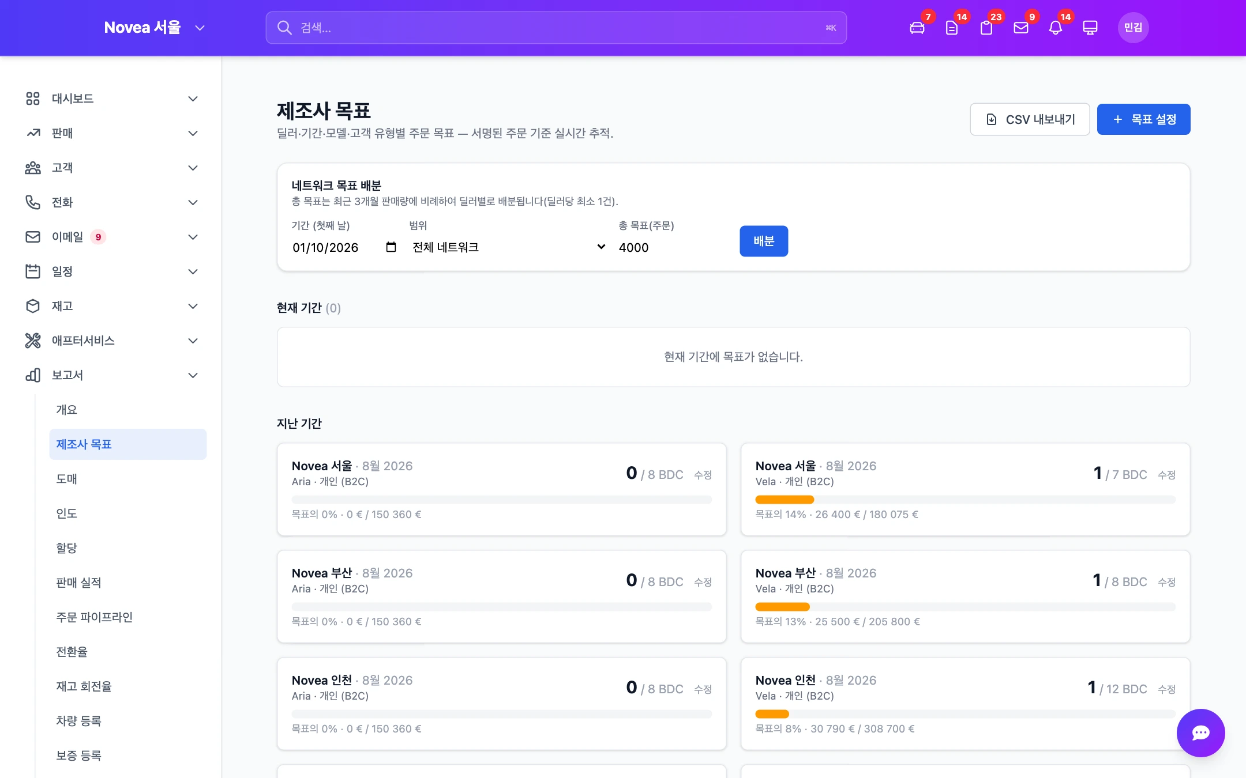The width and height of the screenshot is (1246, 778).
Task: Open the 인도 report page
Action: click(x=127, y=513)
